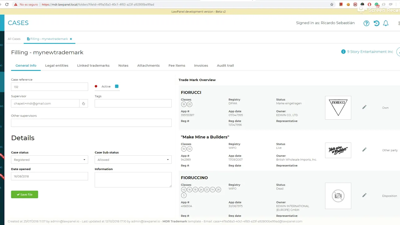Image resolution: width=400 pixels, height=225 pixels.
Task: Click the "Make Mine a Builders" title
Action: click(205, 137)
